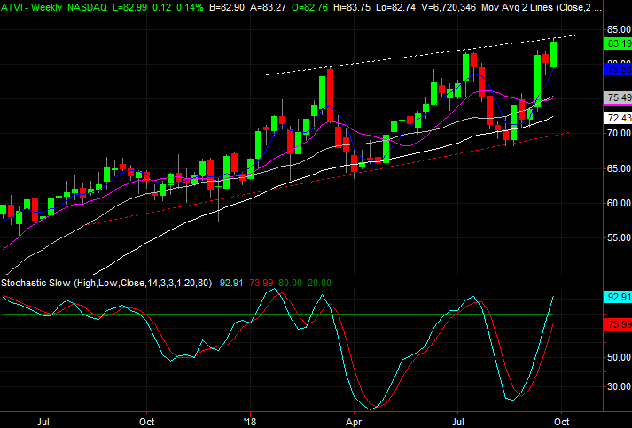The image size is (632, 428).
Task: Open the Stochastic Slow indicator label
Action: tap(106, 283)
